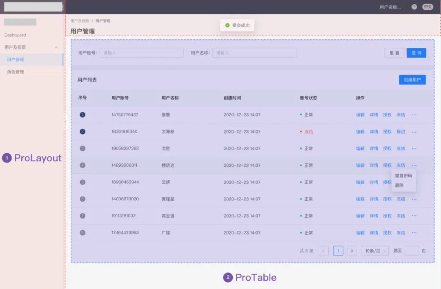The image size is (441, 289).
Task: Click the 用户账号 input field
Action: click(141, 53)
